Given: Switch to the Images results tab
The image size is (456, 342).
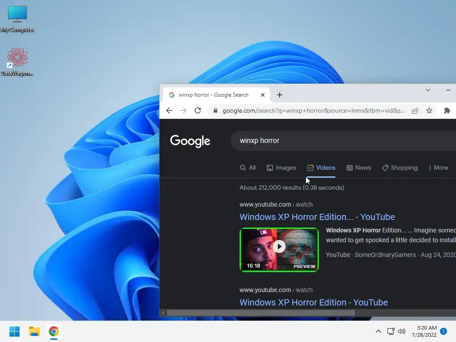Looking at the screenshot, I should click(x=281, y=168).
